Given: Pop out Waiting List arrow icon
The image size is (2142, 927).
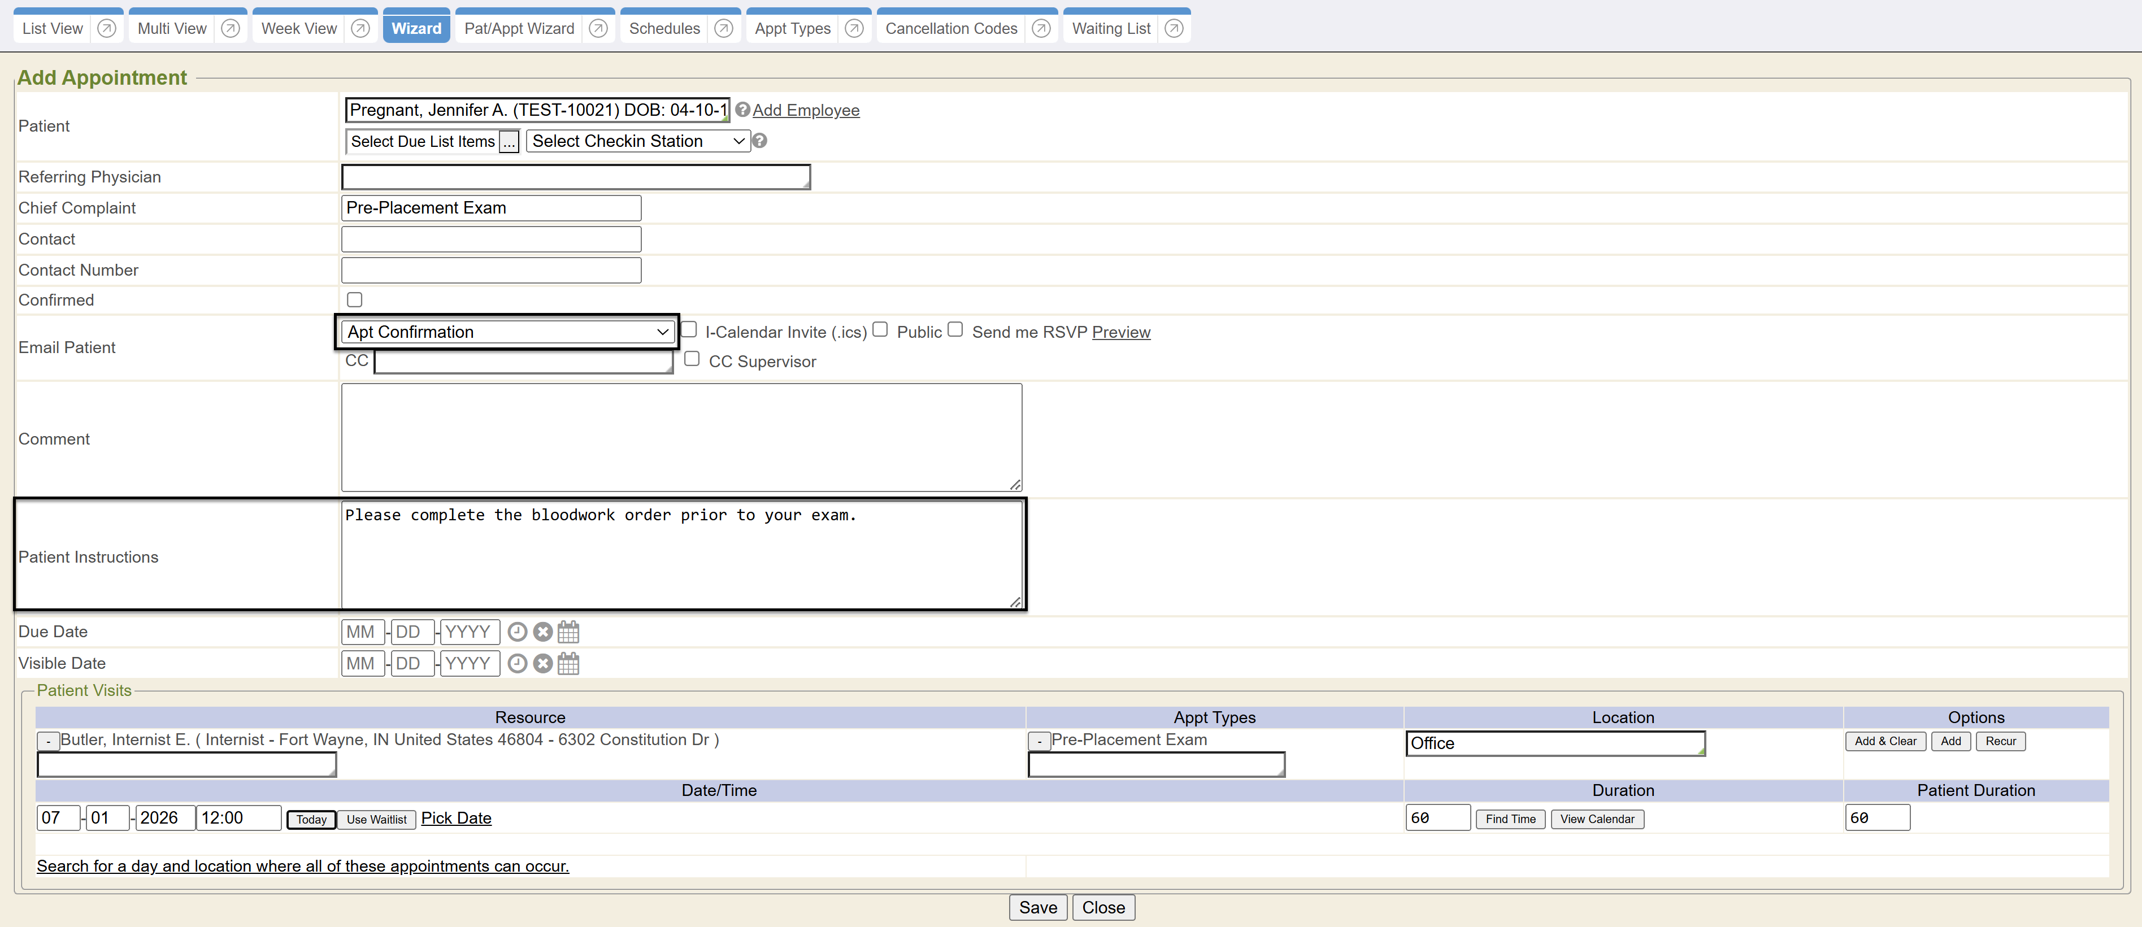Looking at the screenshot, I should [1174, 28].
